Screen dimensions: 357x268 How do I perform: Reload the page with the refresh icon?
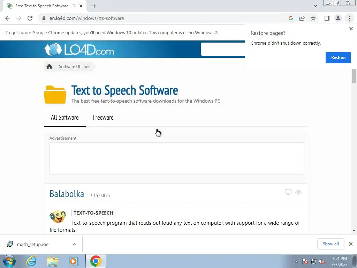[x=30, y=18]
